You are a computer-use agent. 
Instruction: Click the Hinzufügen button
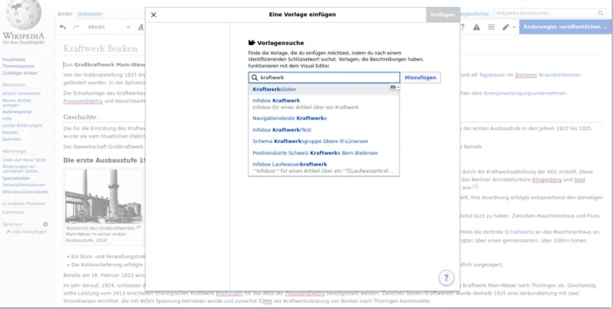click(421, 77)
